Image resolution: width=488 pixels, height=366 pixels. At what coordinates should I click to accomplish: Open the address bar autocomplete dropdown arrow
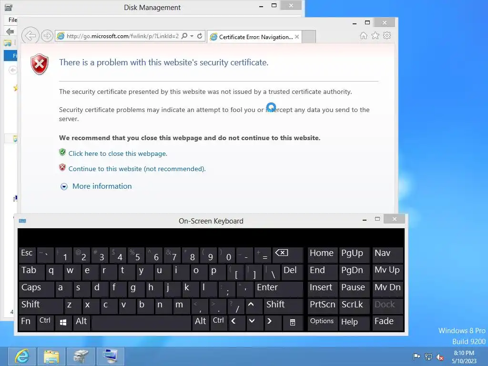(x=192, y=36)
